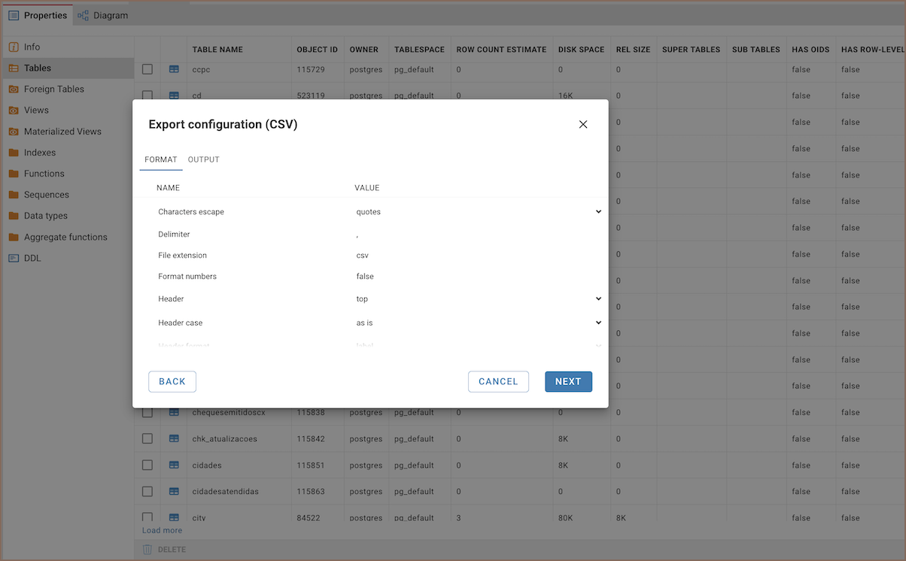Close the Export configuration dialog
The image size is (906, 561).
[x=582, y=125]
